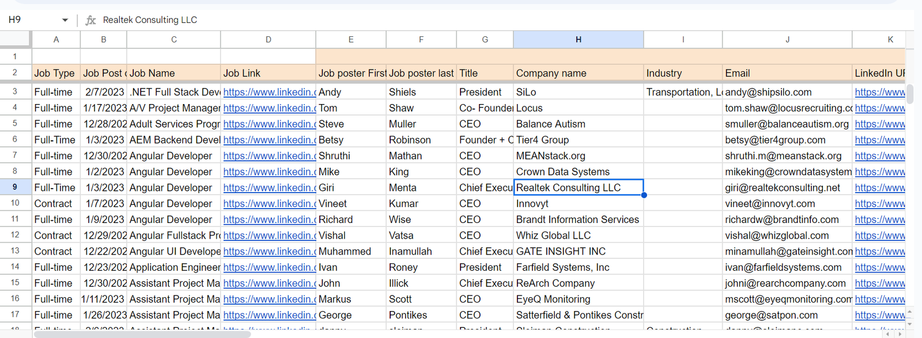Click title 'President' in Ivan's row
The image size is (922, 338).
pyautogui.click(x=485, y=267)
